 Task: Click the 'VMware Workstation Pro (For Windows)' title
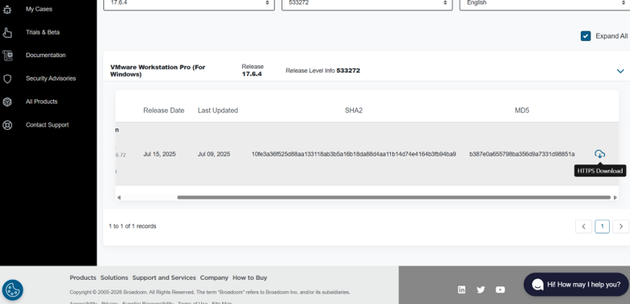pos(157,71)
